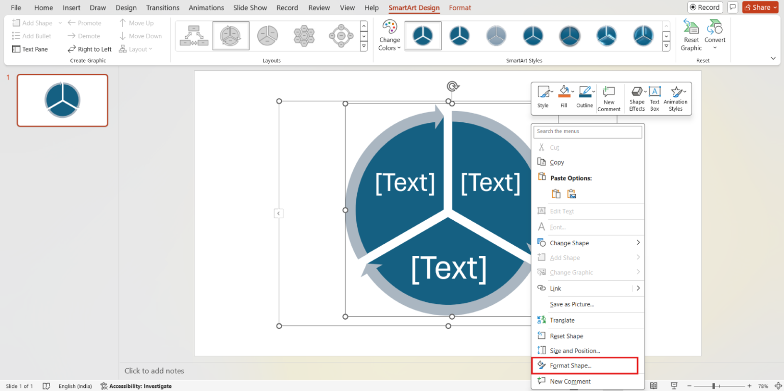Click Accessibility: Investigate in status bar
784x391 pixels.
136,386
